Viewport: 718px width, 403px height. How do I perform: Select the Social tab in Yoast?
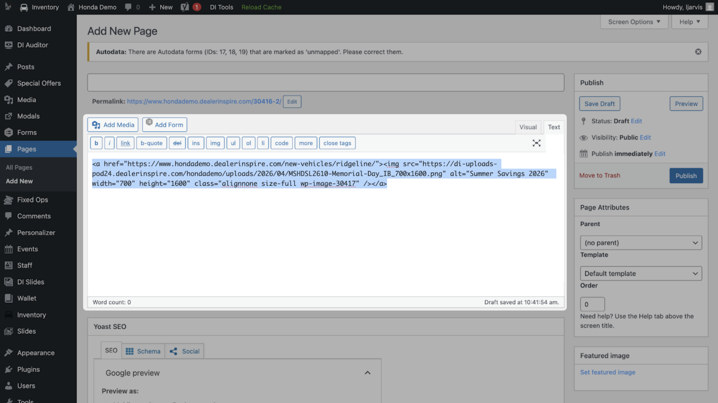[x=184, y=351]
